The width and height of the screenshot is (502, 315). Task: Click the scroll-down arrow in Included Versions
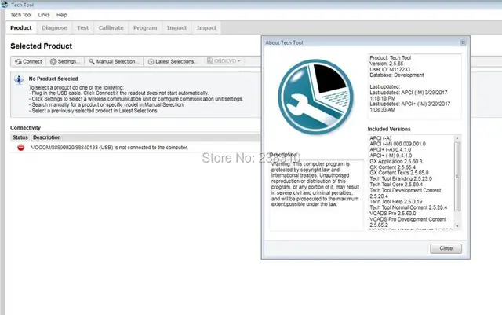pyautogui.click(x=457, y=226)
